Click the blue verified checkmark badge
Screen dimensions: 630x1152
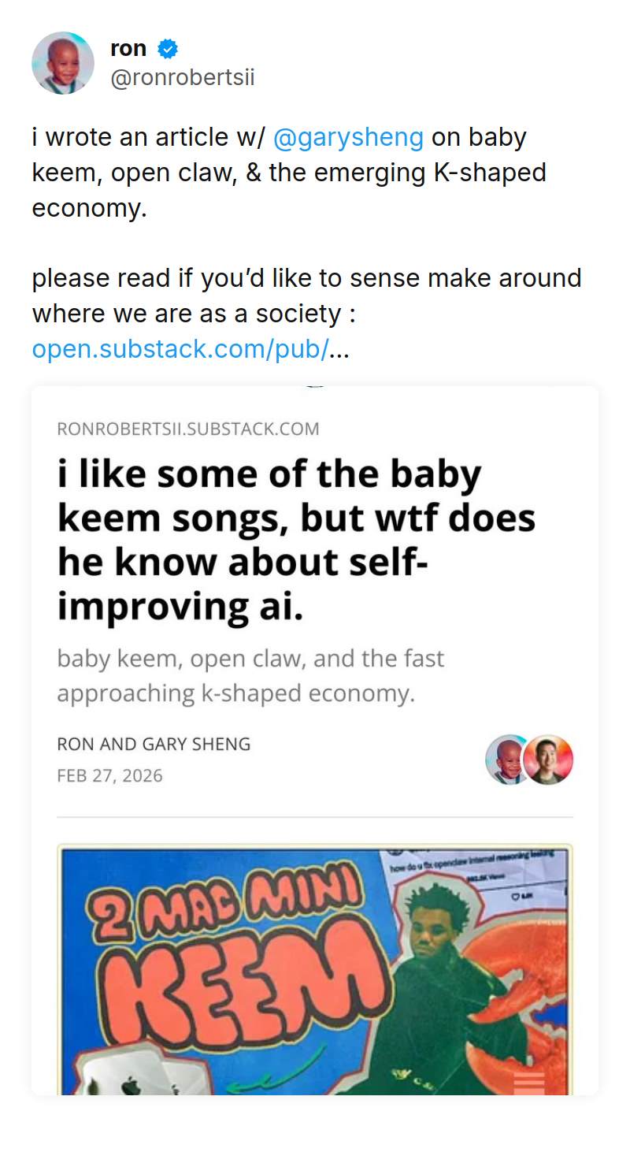coord(168,49)
